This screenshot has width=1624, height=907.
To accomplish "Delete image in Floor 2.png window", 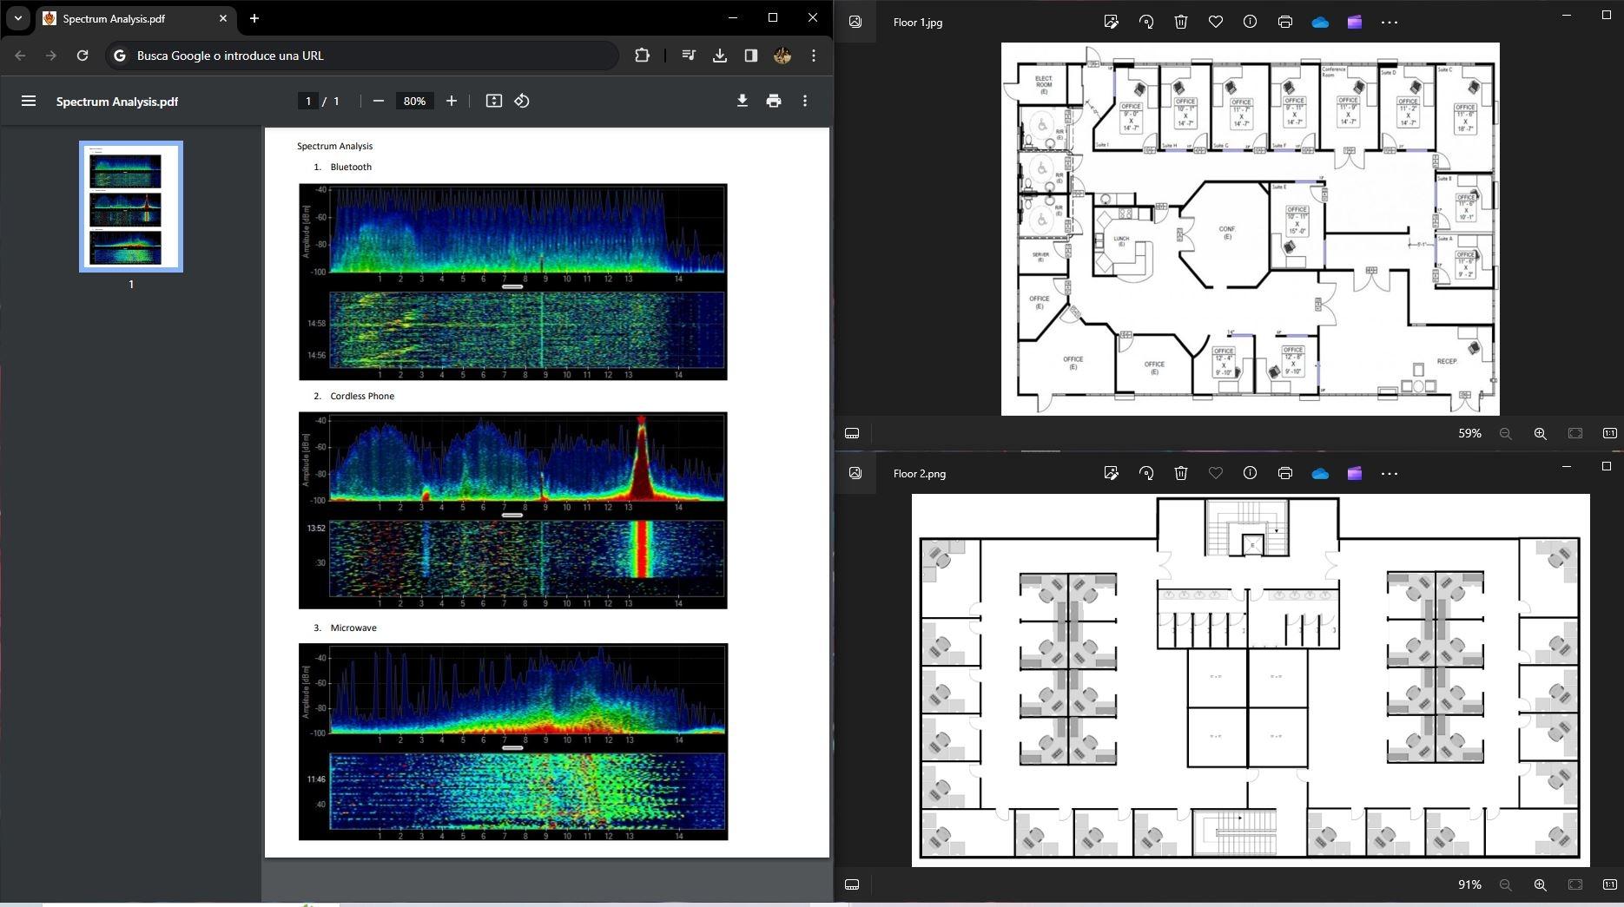I will coord(1181,473).
